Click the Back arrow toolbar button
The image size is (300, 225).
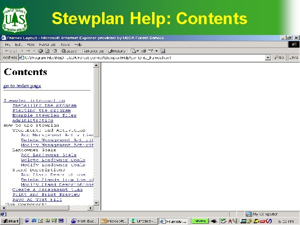click(12, 51)
